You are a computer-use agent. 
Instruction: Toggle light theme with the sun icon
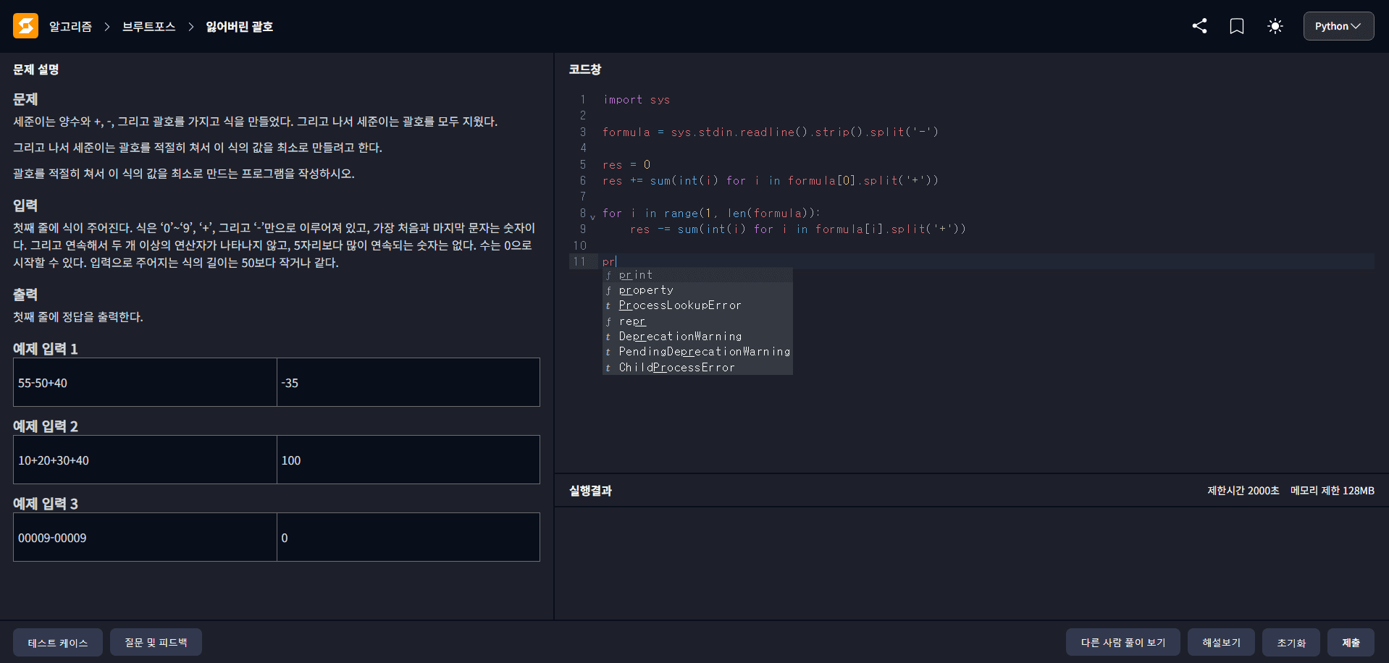coord(1275,26)
